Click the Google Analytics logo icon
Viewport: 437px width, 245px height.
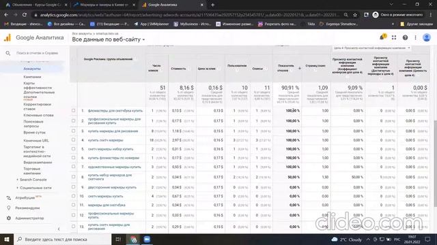click(x=8, y=37)
